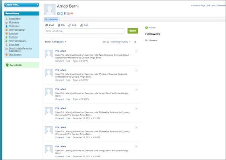Click the icon beside 100 Year Designs
This screenshot has width=226, height=160.
click(6, 41)
